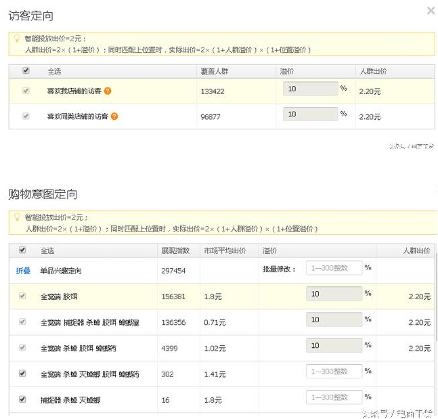
Task: Click the help icon beside 喜欢我店铺的访客
Action: coord(108,91)
